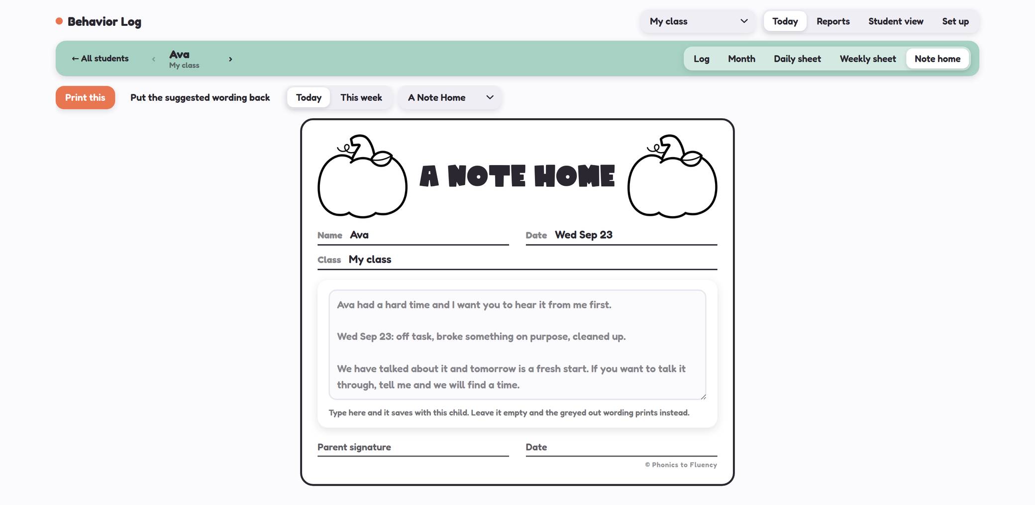The height and width of the screenshot is (505, 1035).
Task: Select This week note range toggle
Action: click(361, 97)
